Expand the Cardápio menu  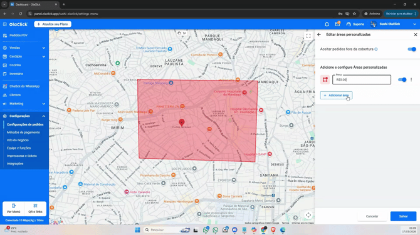(x=24, y=56)
